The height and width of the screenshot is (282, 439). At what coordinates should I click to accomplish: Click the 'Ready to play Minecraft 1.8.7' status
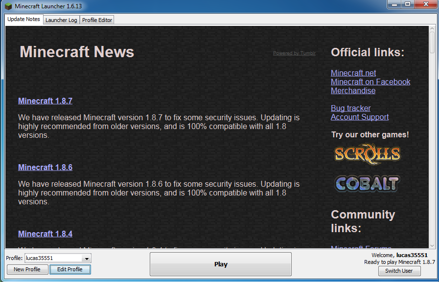tap(399, 262)
